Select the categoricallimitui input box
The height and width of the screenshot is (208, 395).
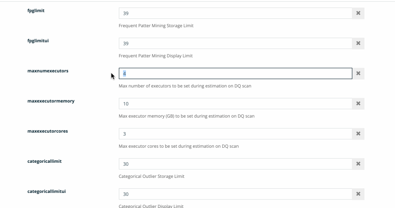click(235, 194)
